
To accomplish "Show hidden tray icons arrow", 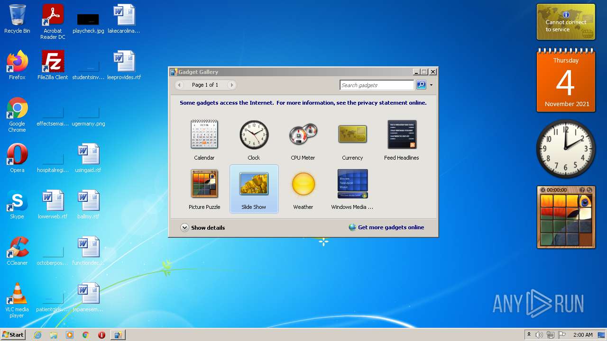I will click(529, 335).
